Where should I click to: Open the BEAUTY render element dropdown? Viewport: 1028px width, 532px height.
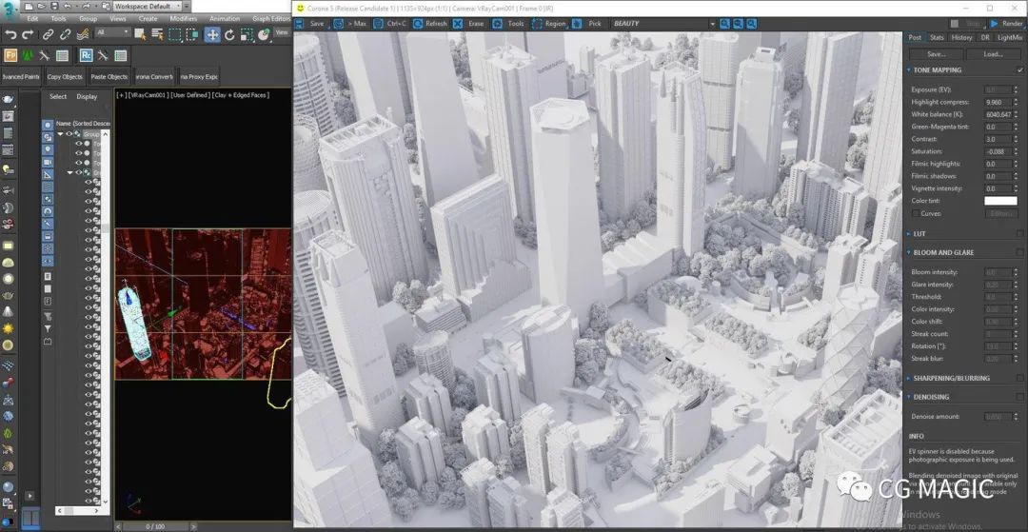coord(663,24)
